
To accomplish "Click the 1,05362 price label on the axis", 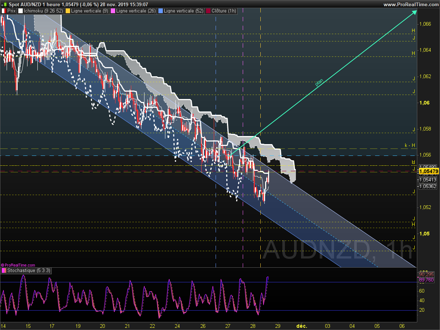I will [428, 186].
